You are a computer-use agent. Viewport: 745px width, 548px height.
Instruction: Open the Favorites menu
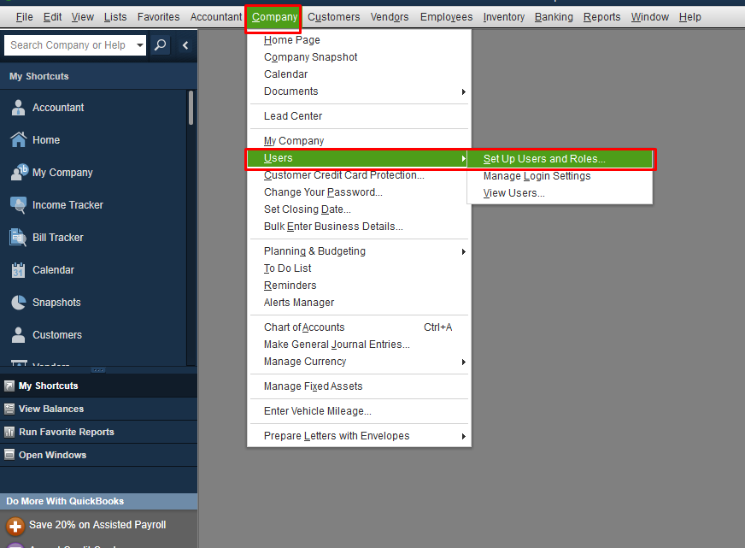pos(158,17)
